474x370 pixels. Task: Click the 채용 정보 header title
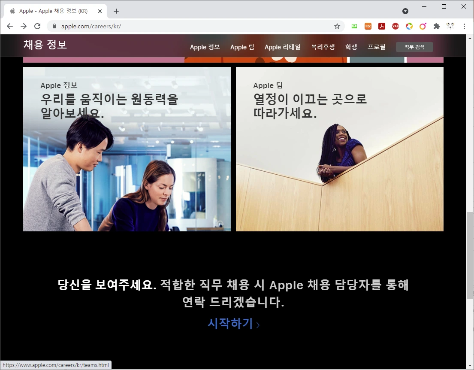tap(45, 45)
